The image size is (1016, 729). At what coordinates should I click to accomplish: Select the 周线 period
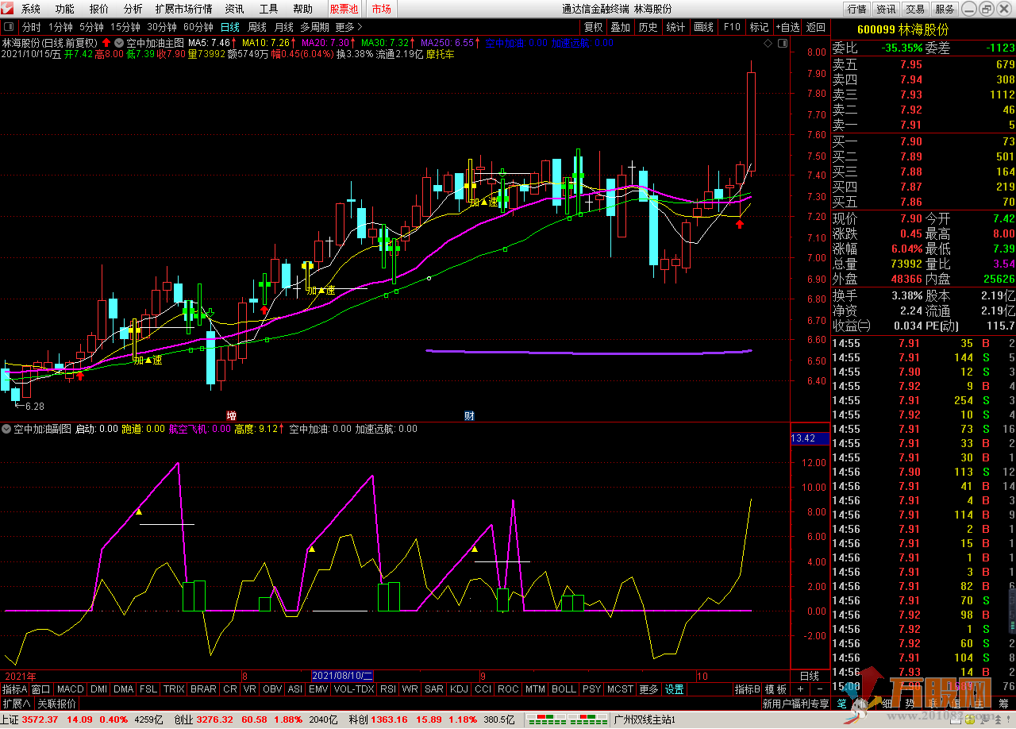pos(257,27)
